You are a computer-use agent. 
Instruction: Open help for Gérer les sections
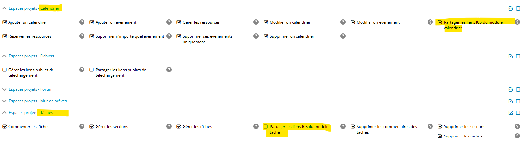pyautogui.click(x=169, y=126)
